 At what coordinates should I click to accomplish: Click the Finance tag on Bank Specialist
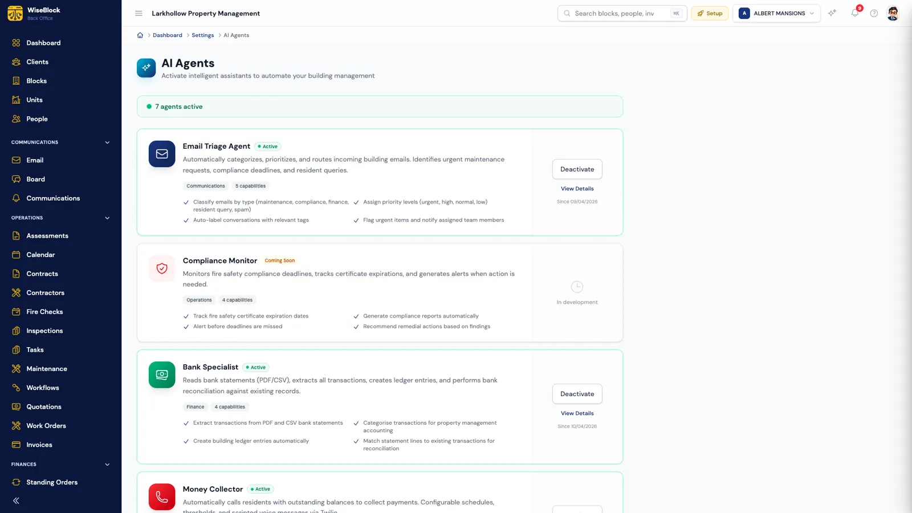tap(195, 407)
